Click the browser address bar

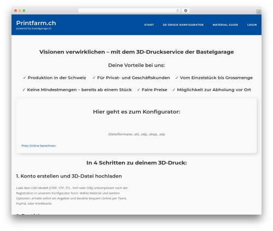[129, 11]
